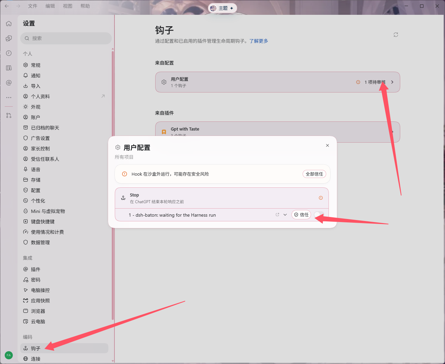Screen dimensions: 445x364
Task: Click the gear icon in 用户配置 dialog title
Action: point(118,147)
